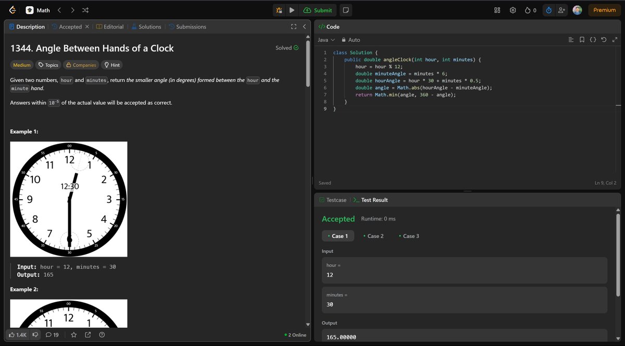Image resolution: width=625 pixels, height=346 pixels.
Task: Bookmark the code snippet
Action: 582,40
